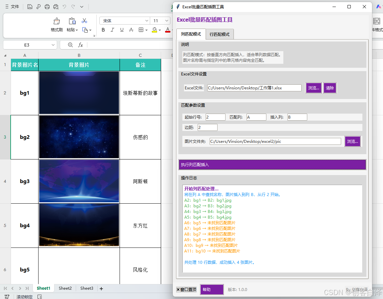This screenshot has height=299, width=383.
Task: Click 浏览 button next to Excel文件
Action: (x=314, y=88)
